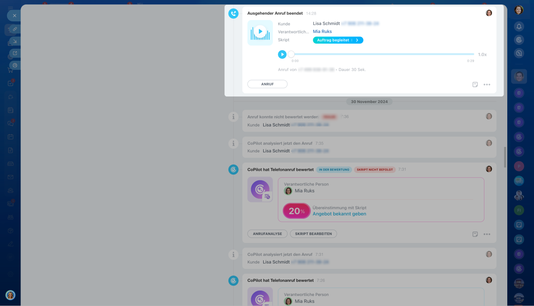Open Lisa Schmidt in the 7:35 CoPilot entry
The width and height of the screenshot is (534, 306).
[276, 151]
